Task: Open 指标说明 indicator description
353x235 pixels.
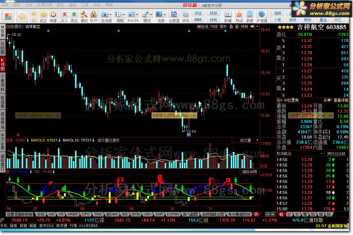Action: coord(249,172)
